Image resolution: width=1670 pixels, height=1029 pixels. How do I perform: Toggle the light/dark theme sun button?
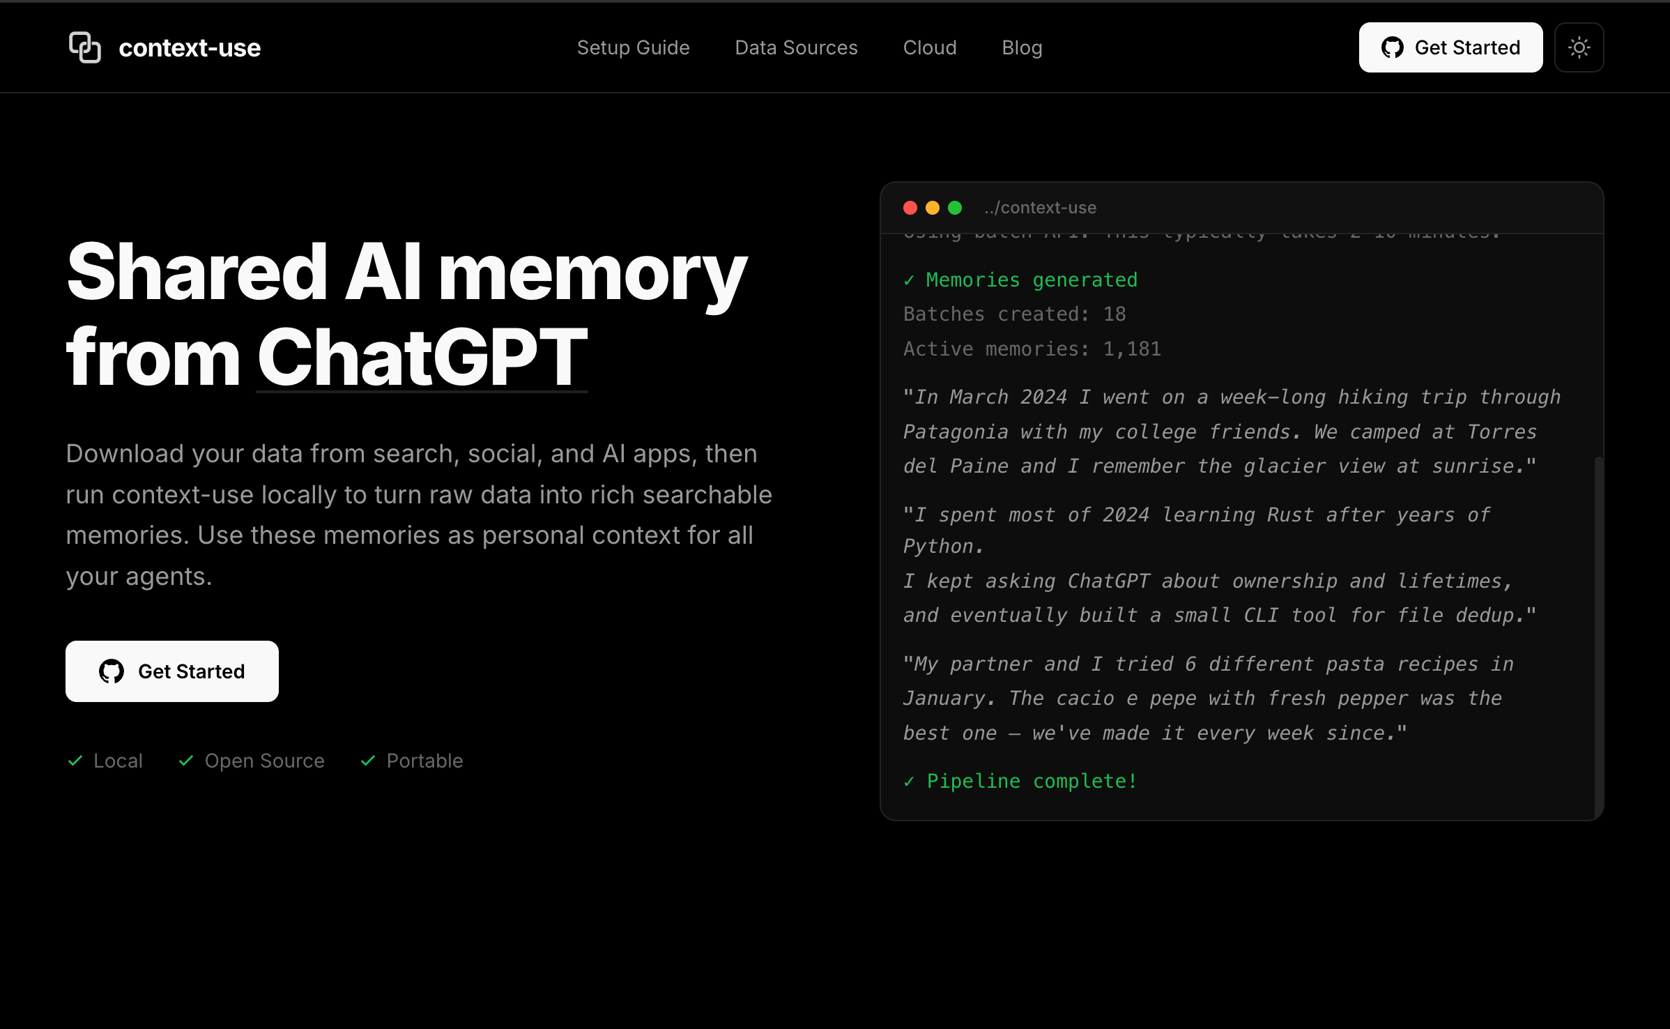1579,47
